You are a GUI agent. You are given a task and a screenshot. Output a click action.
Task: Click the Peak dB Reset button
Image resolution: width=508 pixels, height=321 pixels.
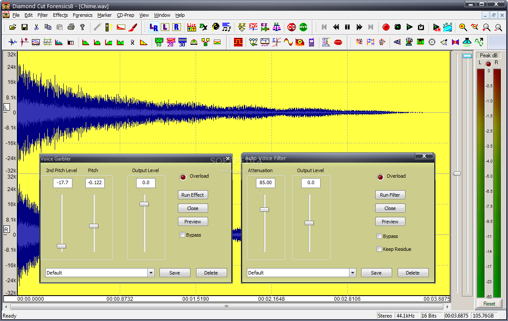(x=489, y=304)
